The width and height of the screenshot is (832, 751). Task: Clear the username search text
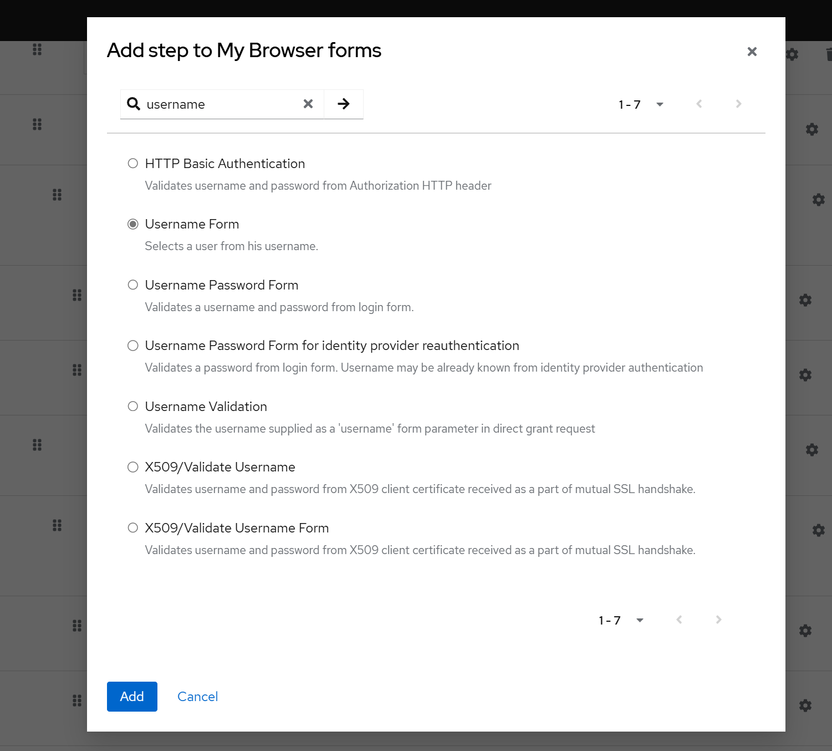(308, 104)
